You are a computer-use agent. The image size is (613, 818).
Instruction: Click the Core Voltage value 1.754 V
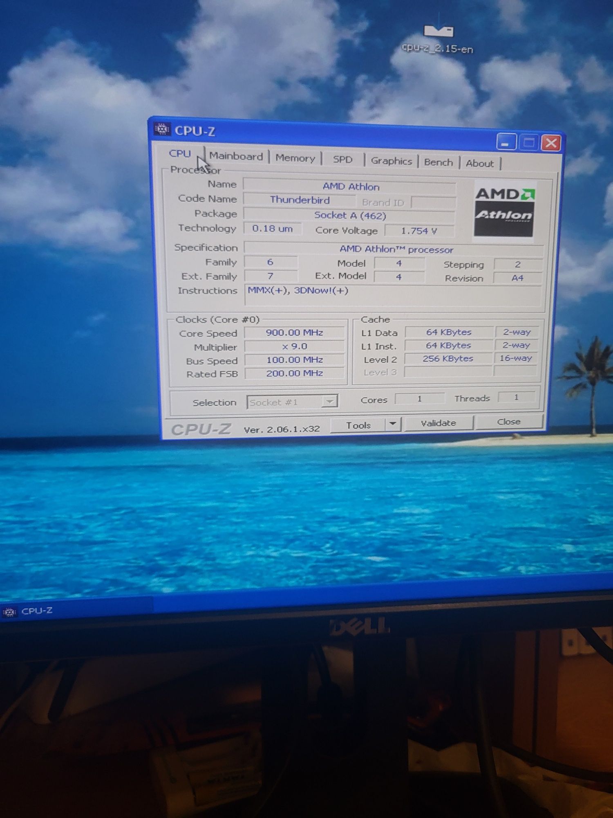[x=419, y=231]
